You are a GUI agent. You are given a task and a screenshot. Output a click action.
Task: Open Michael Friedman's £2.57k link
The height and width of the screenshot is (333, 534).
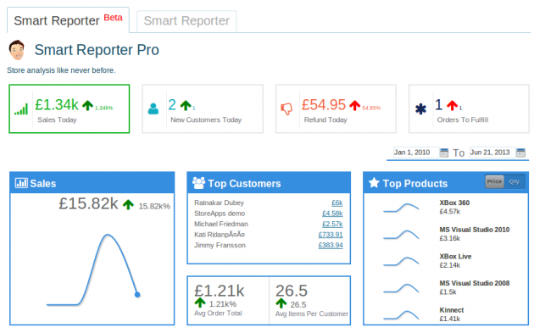click(x=332, y=224)
